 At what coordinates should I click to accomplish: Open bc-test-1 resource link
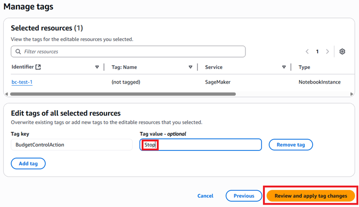(22, 82)
